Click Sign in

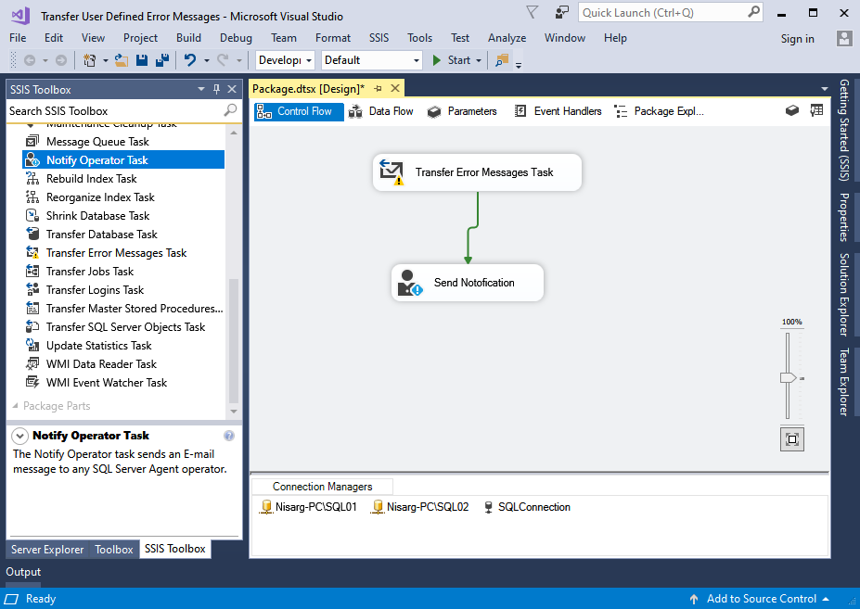tap(798, 38)
